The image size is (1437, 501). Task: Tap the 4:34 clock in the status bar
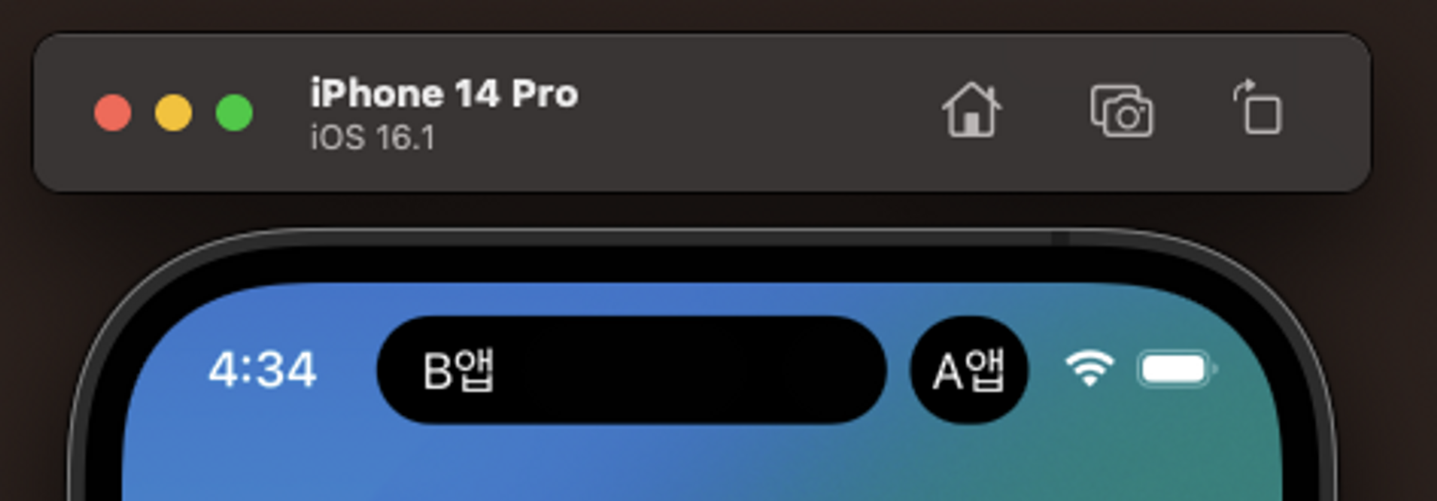click(262, 370)
